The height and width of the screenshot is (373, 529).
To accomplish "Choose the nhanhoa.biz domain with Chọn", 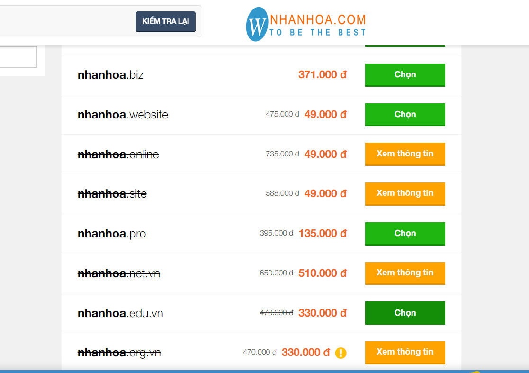I will point(405,75).
